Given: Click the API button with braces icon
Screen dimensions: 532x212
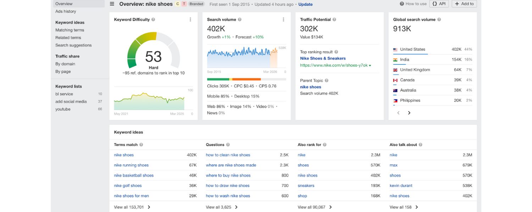Looking at the screenshot, I should (439, 4).
